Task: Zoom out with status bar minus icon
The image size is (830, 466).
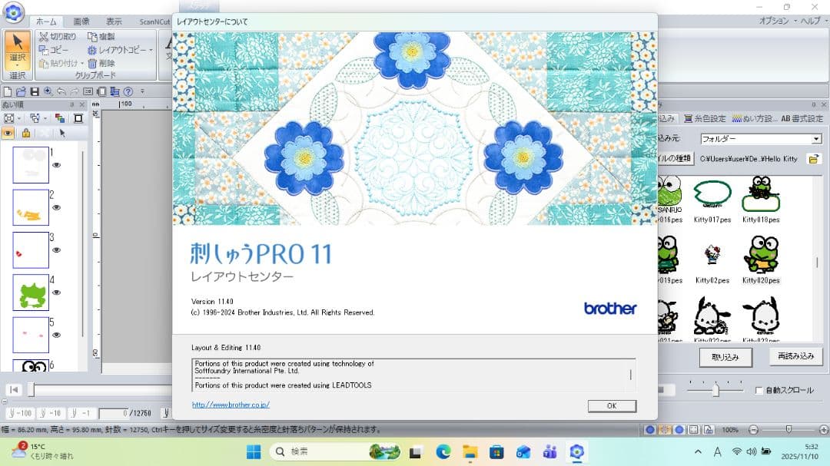Action: tap(754, 429)
